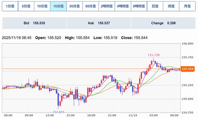This screenshot has height=119, width=198.
Task: Show the monthly 月足 chart
Action: coord(187,6)
